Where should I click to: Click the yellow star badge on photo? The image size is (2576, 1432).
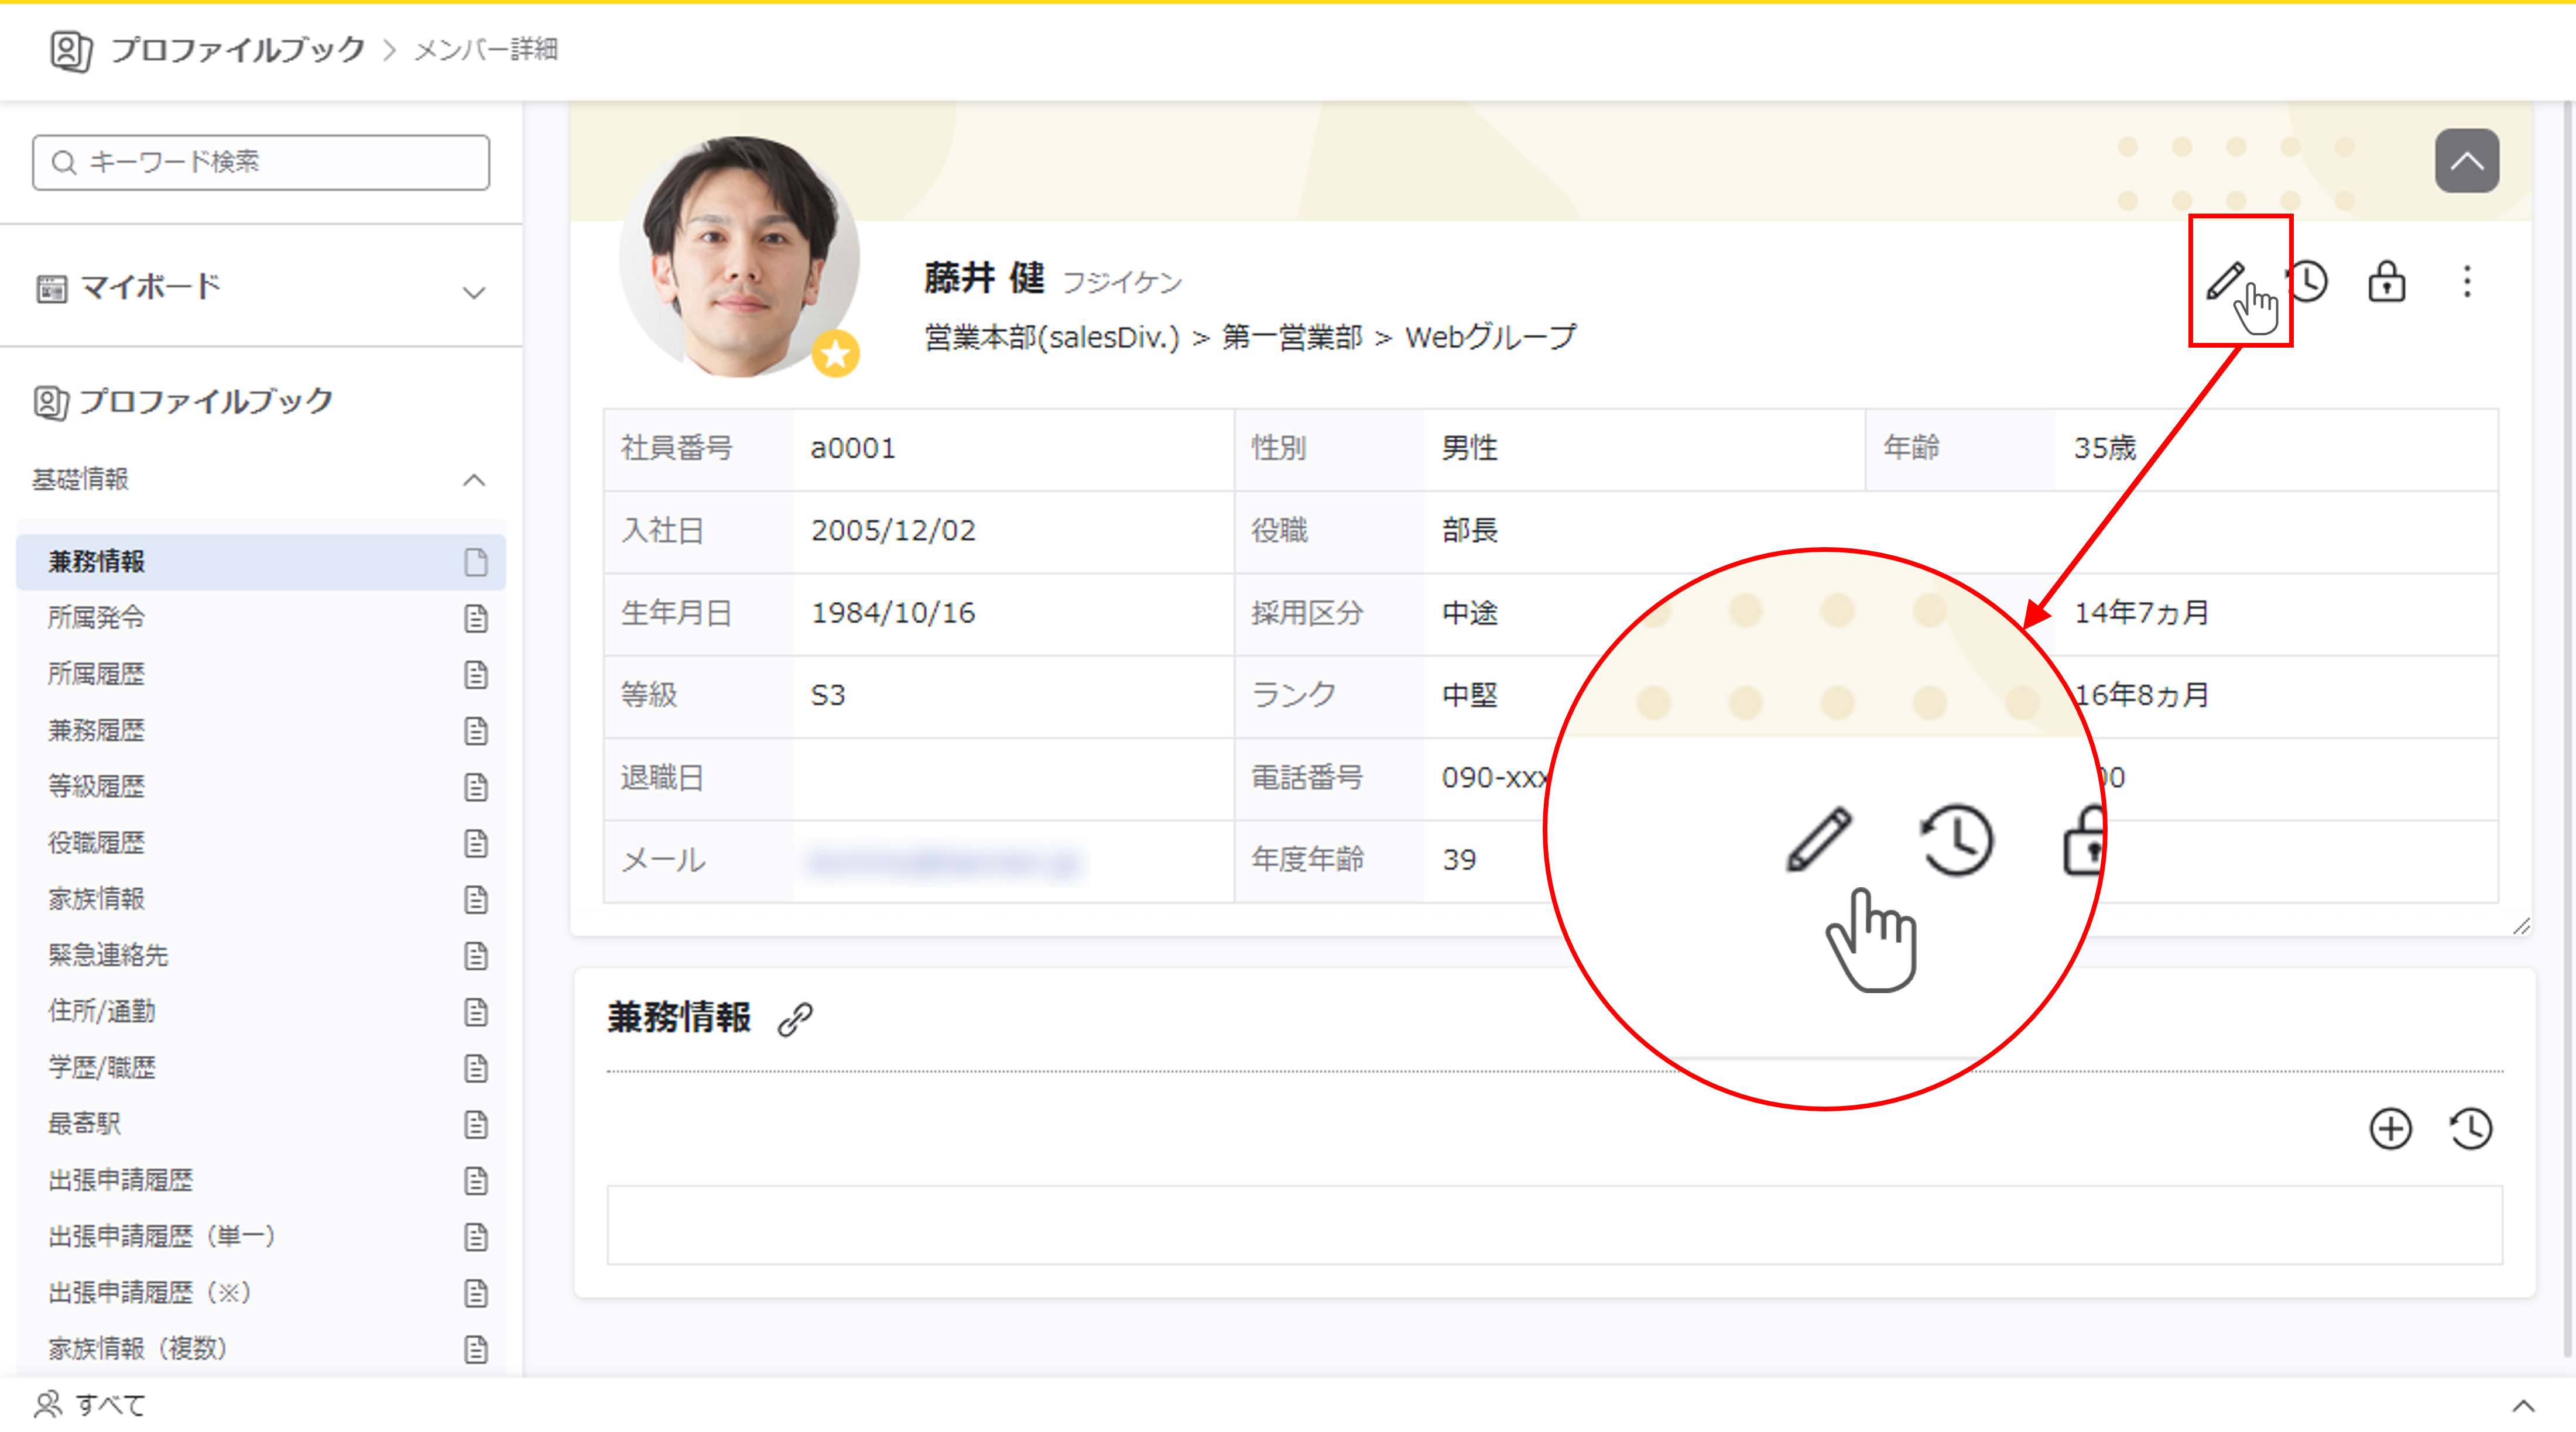coord(835,353)
